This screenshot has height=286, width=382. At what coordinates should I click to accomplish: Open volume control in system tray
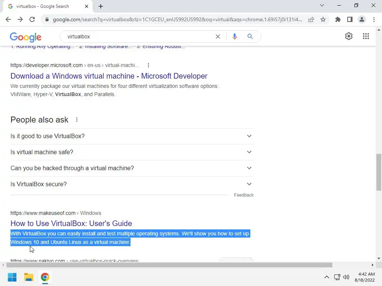tap(346, 277)
